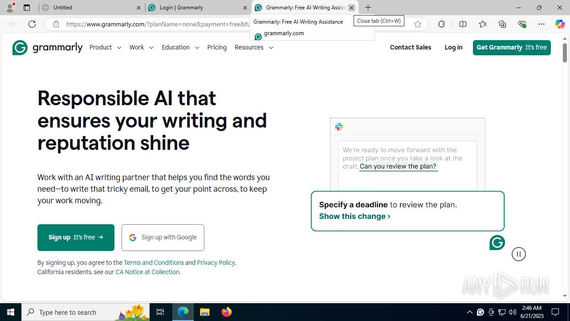Open the notification center
570x321 pixels.
click(x=556, y=312)
